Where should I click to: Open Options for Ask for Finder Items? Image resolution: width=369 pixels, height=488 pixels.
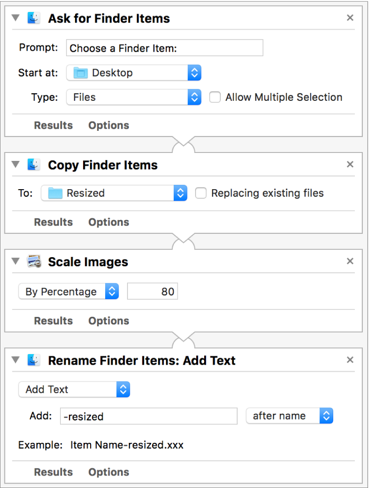pyautogui.click(x=109, y=126)
